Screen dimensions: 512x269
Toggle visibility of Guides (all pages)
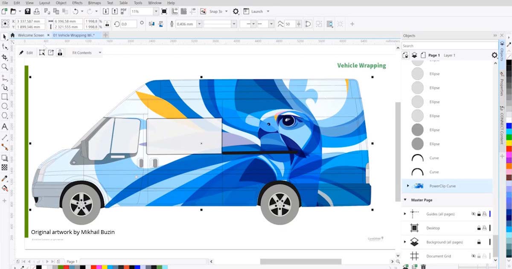click(x=473, y=214)
